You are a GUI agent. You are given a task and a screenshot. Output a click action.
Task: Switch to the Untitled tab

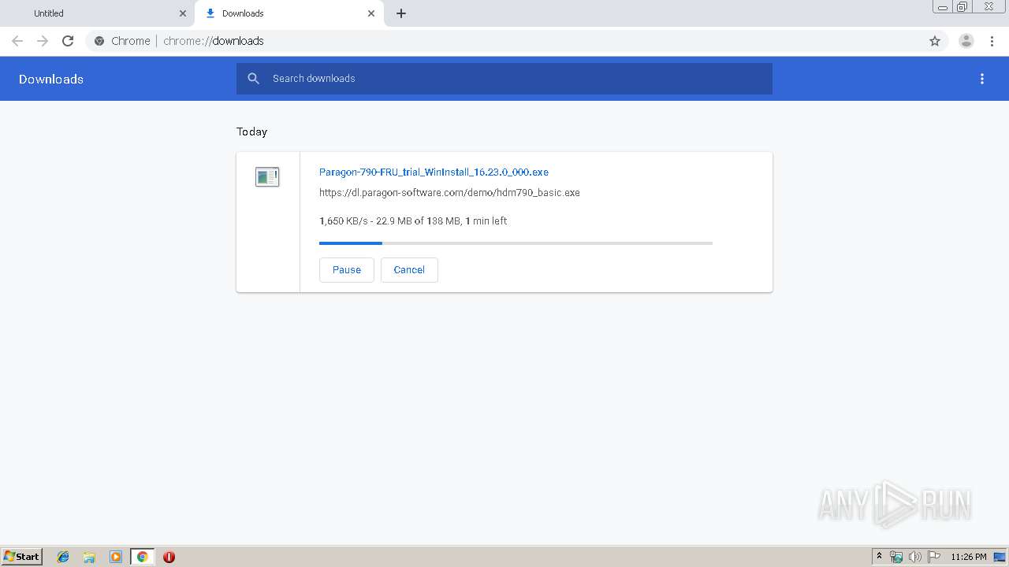pos(98,13)
